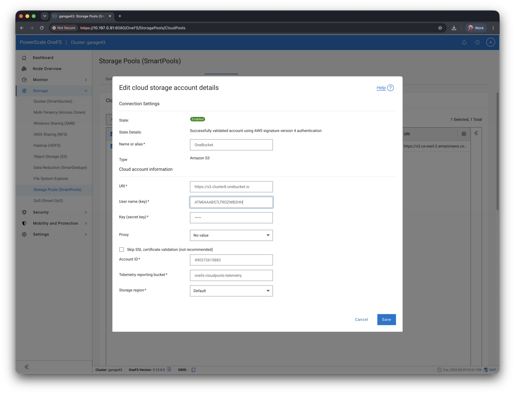Click the SWID copy icon
This screenshot has height=394, width=515.
pyautogui.click(x=193, y=370)
